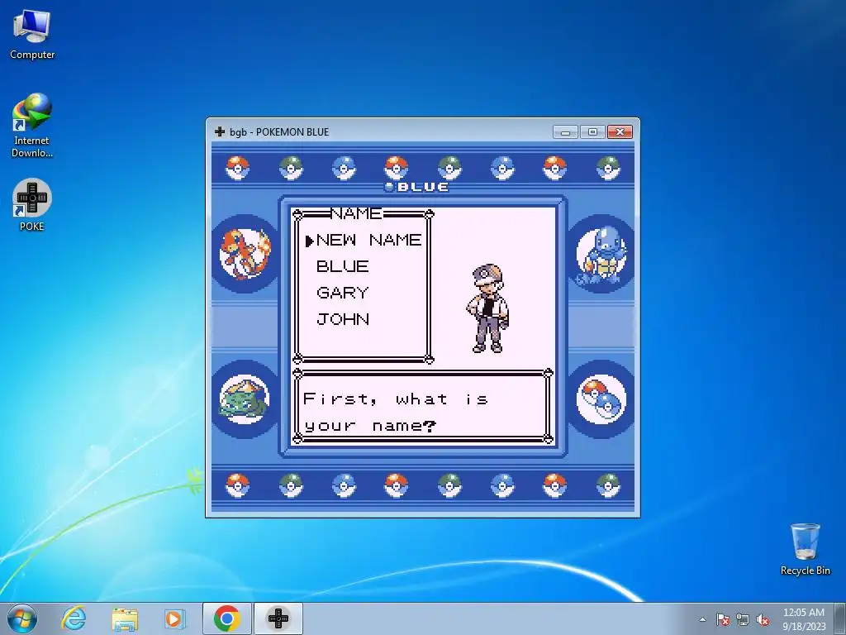846x635 pixels.
Task: Click the Show desktop strip
Action: click(x=839, y=618)
